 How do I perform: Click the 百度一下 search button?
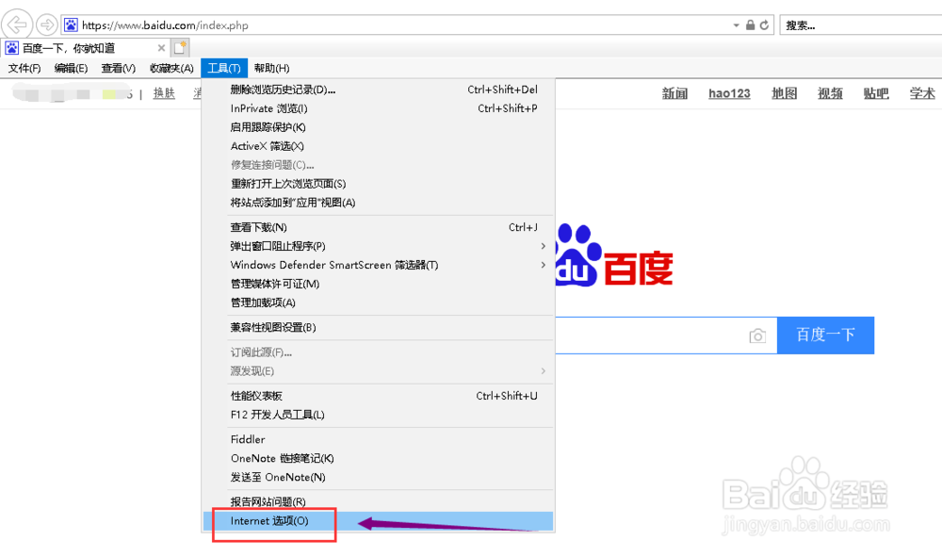825,335
